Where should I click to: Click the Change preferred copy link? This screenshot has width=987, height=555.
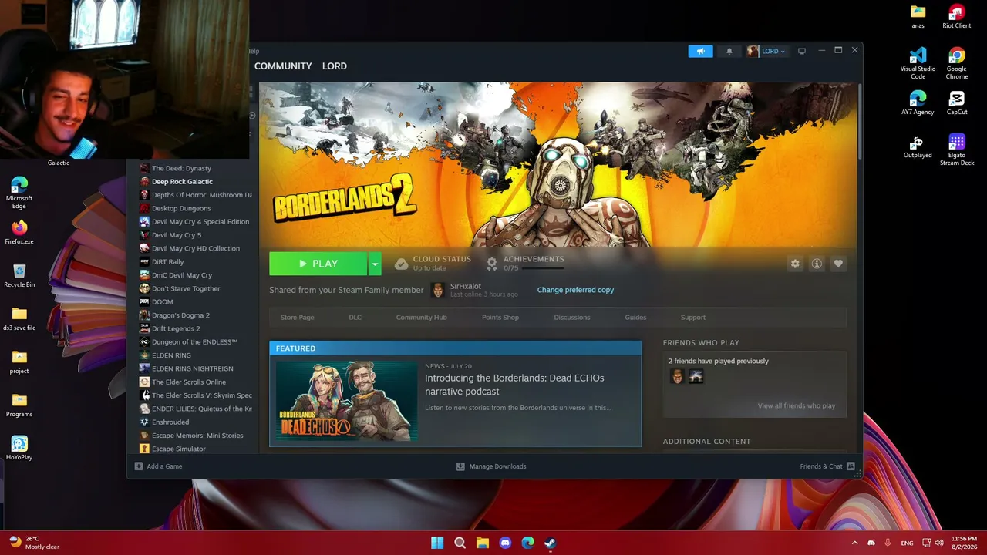(x=575, y=290)
